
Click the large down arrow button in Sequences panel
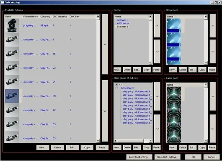[213, 52]
